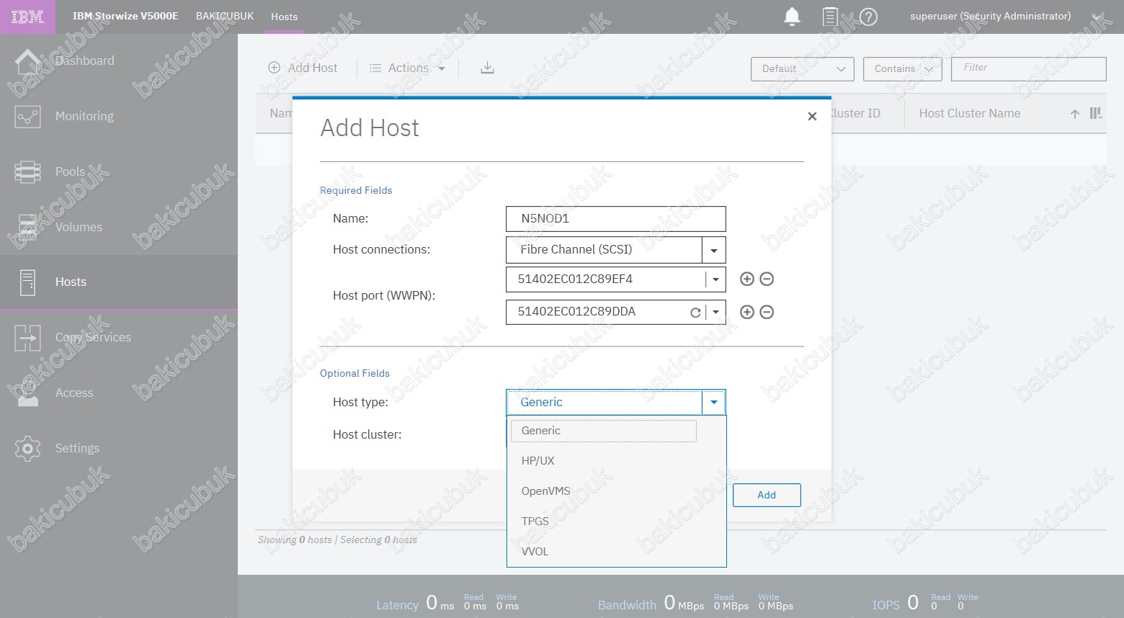The image size is (1124, 618).
Task: Select VVOL host type option
Action: coord(617,552)
